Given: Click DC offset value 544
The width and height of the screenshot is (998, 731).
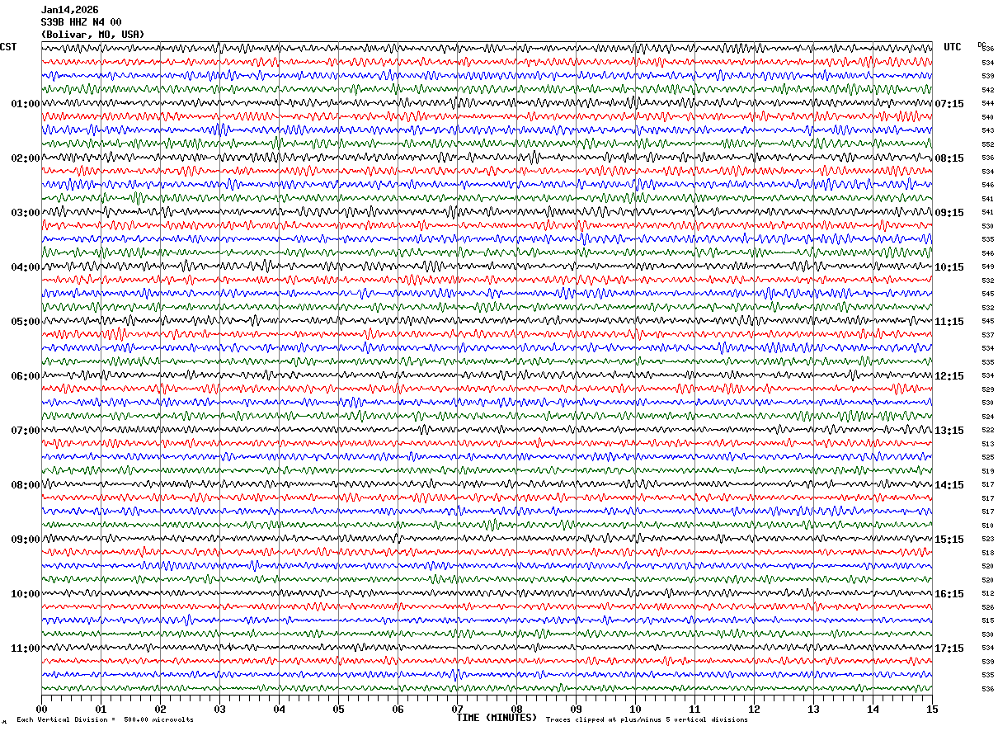Looking at the screenshot, I should pyautogui.click(x=987, y=103).
